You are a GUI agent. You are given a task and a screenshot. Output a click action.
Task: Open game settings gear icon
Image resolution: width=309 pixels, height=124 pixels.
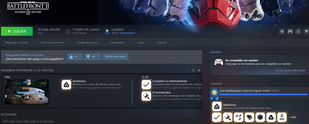(x=282, y=31)
